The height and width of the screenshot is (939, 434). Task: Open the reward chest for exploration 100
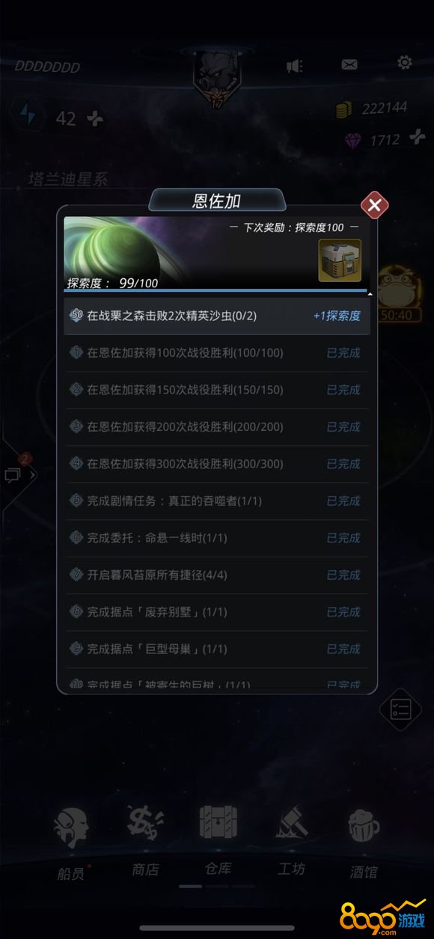340,260
